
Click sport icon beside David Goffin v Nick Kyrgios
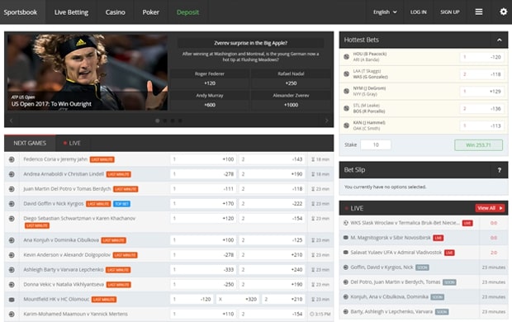click(12, 204)
